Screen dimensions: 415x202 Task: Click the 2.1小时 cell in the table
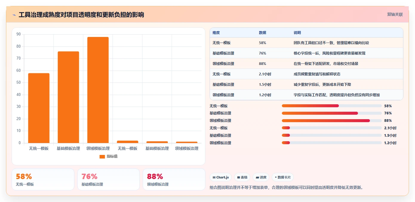265,74
